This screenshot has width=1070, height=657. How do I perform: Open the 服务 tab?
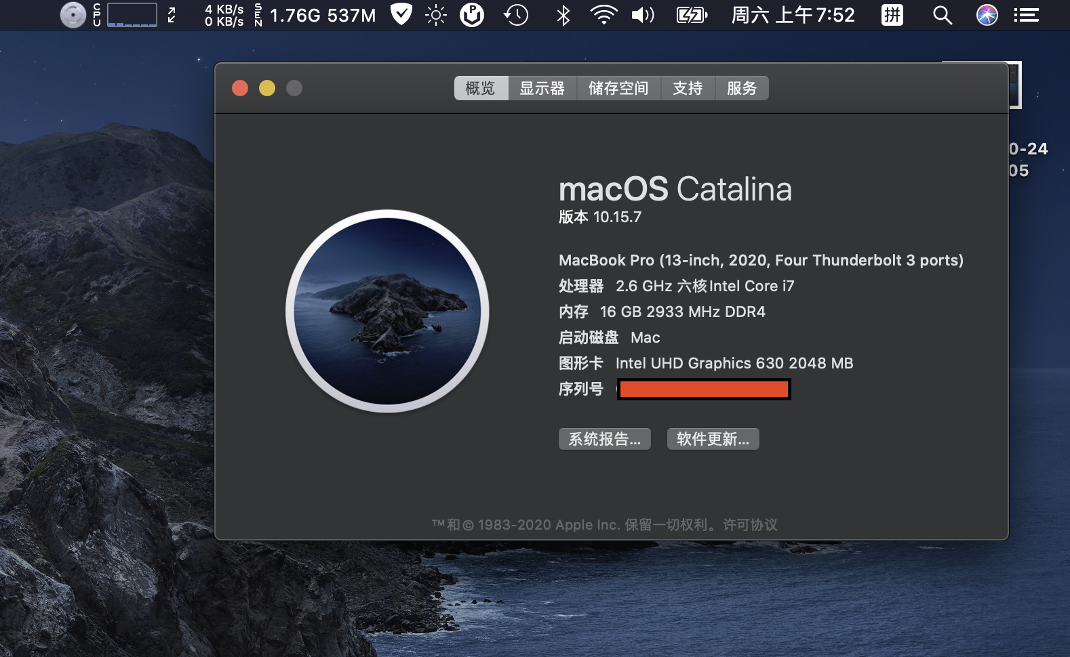pyautogui.click(x=742, y=88)
